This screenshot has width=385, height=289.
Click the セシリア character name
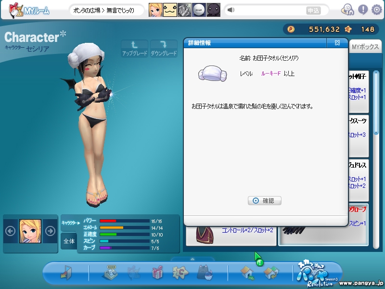click(x=38, y=49)
